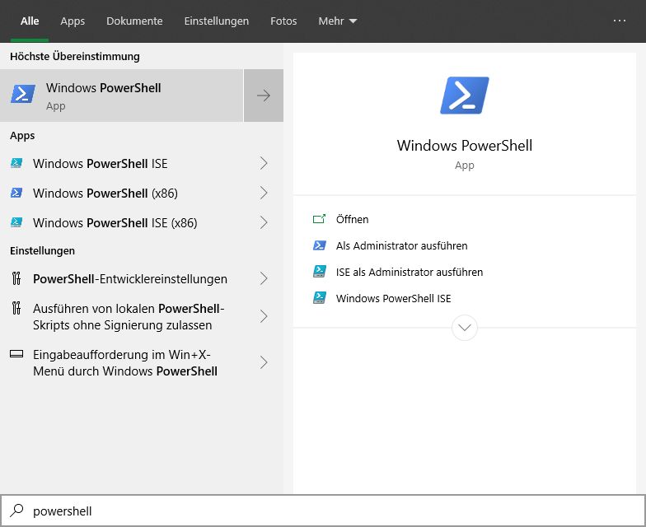This screenshot has height=527, width=646.
Task: Open the three-dot options menu
Action: click(x=620, y=21)
